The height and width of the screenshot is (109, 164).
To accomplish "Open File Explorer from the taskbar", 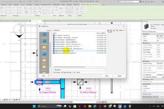I will 90,106.
